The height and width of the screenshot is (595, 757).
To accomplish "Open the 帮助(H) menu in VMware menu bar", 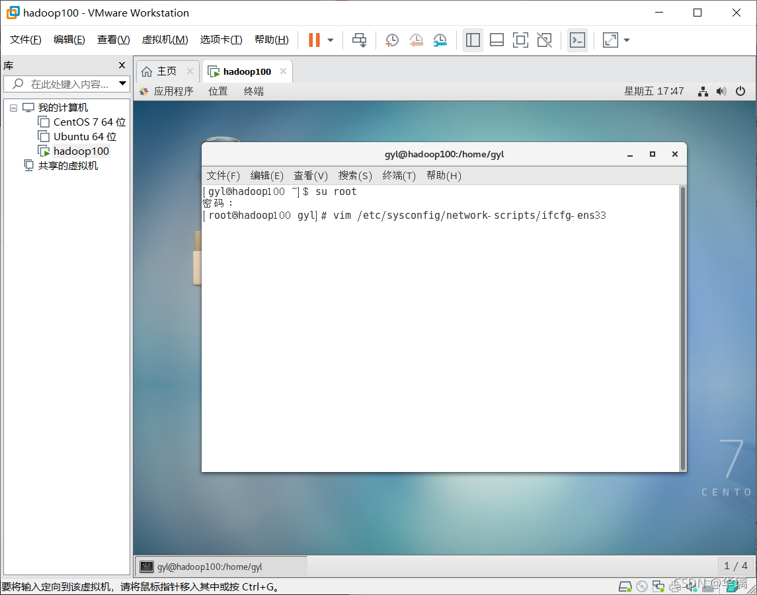I will pyautogui.click(x=271, y=40).
